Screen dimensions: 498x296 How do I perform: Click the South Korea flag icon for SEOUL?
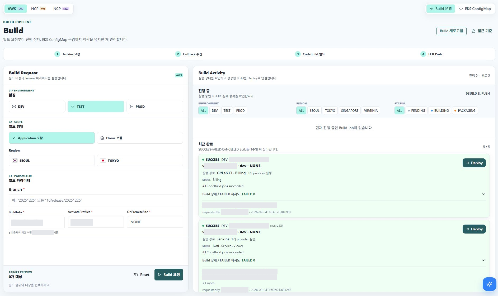pyautogui.click(x=15, y=161)
